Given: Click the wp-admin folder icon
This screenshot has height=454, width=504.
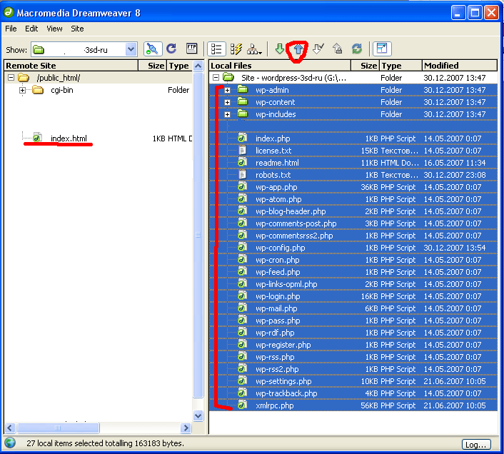Looking at the screenshot, I should [x=243, y=89].
